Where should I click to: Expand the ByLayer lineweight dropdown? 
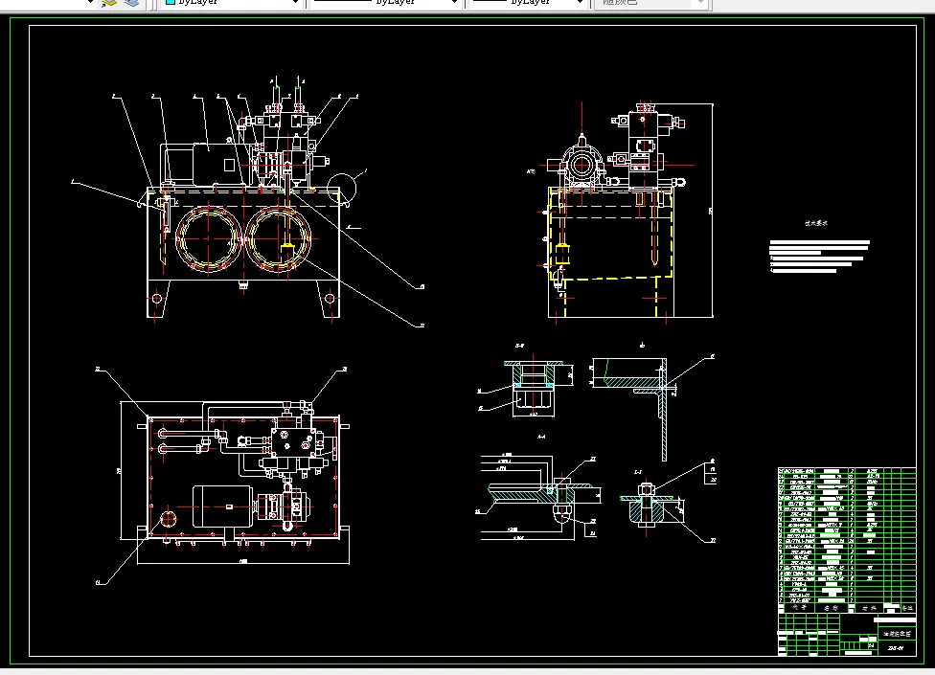580,2
